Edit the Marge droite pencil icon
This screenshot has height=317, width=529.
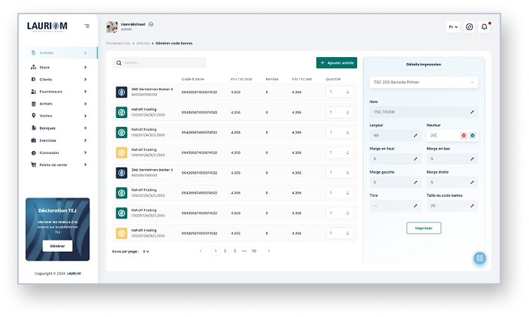click(x=472, y=183)
